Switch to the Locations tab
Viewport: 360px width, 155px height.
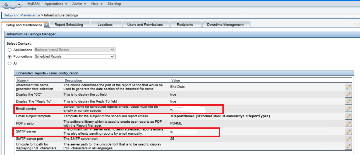(105, 25)
